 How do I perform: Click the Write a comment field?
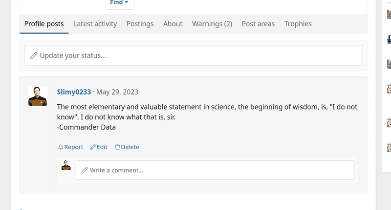(215, 170)
